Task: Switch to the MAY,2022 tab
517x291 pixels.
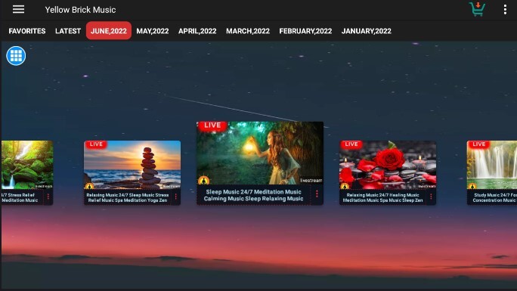Action: (153, 31)
